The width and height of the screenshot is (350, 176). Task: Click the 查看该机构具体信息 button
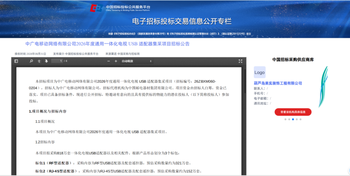pos(293,112)
